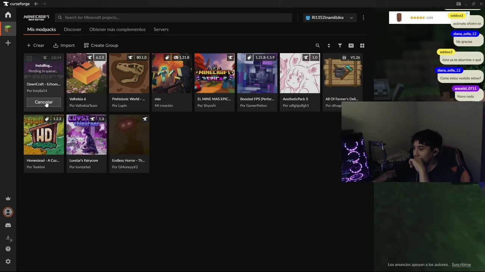Click the Forge anvil icon on the DawnCraft card
The image size is (485, 272).
coord(45,57)
